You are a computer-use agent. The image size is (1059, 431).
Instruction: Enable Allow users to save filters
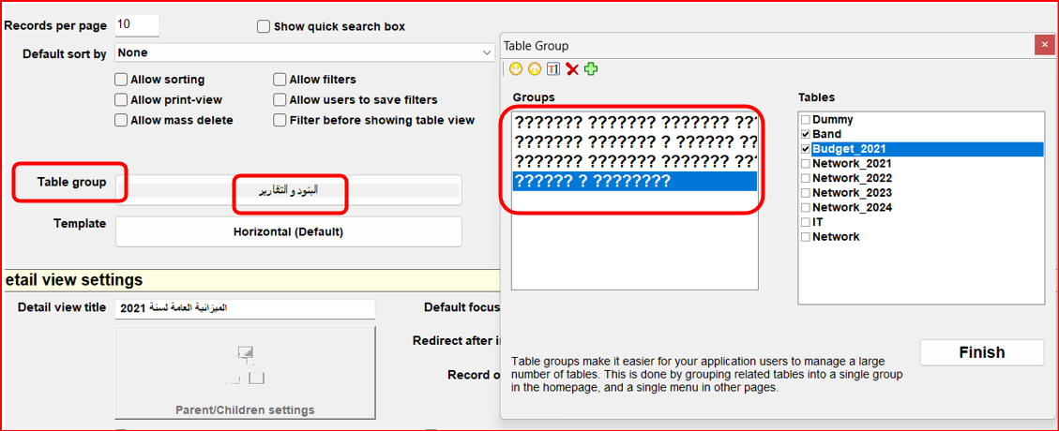point(280,100)
